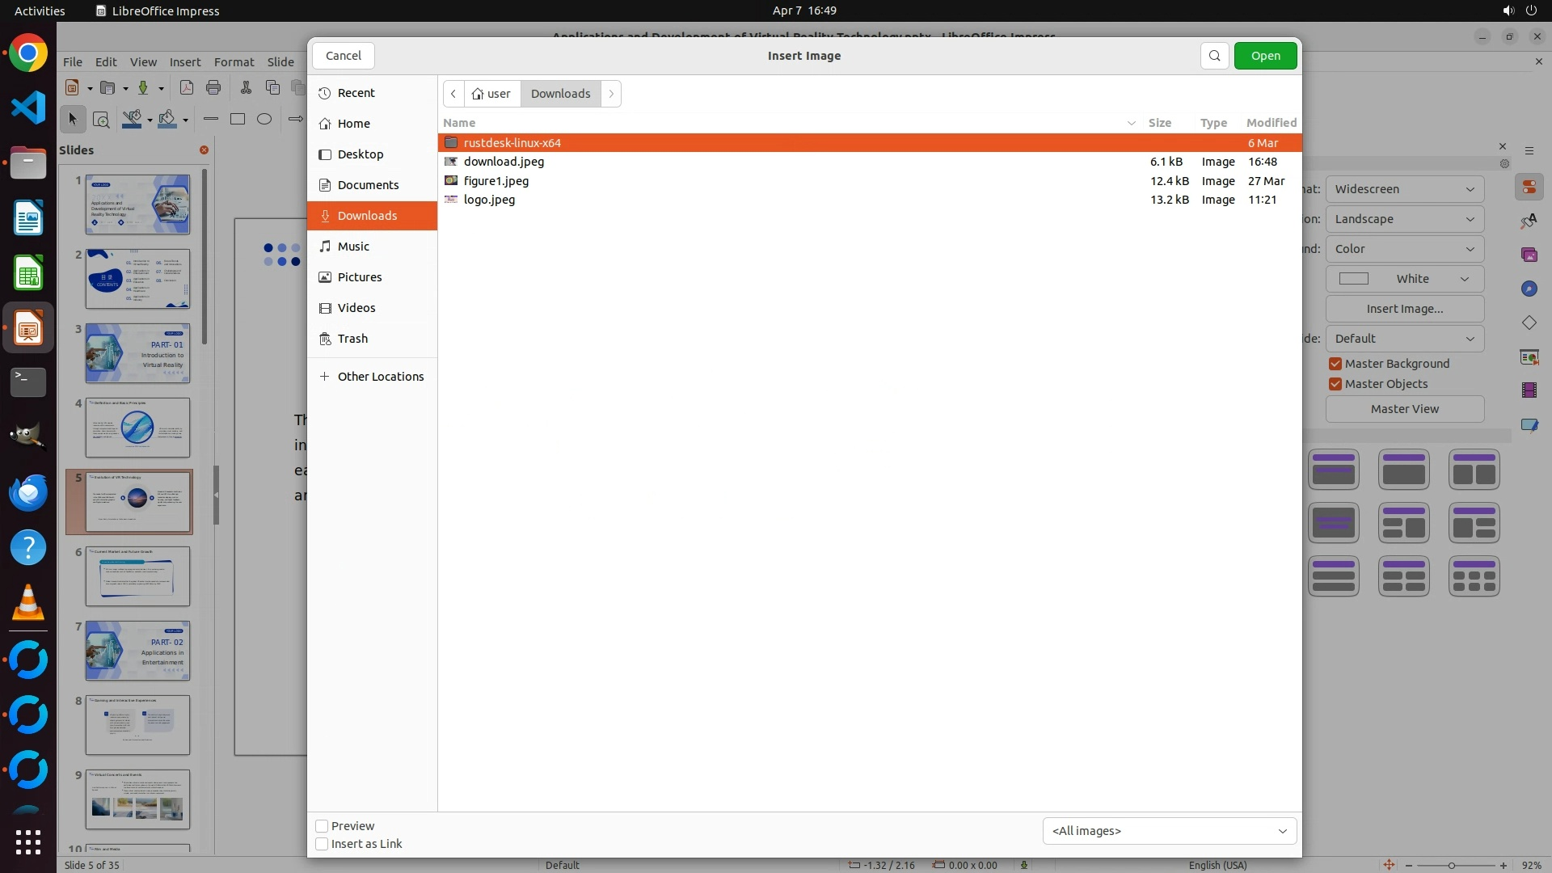This screenshot has width=1552, height=873.
Task: Click the Print icon in toolbar
Action: pos(213,87)
